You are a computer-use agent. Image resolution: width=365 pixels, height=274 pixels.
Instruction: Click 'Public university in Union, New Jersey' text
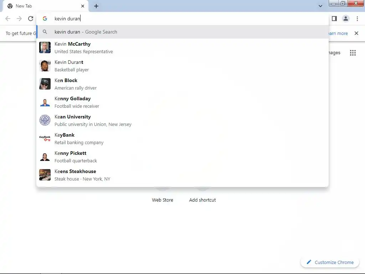click(93, 125)
